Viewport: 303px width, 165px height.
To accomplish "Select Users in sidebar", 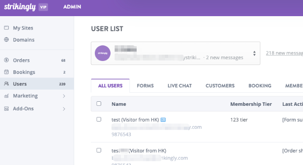I will click(37, 84).
